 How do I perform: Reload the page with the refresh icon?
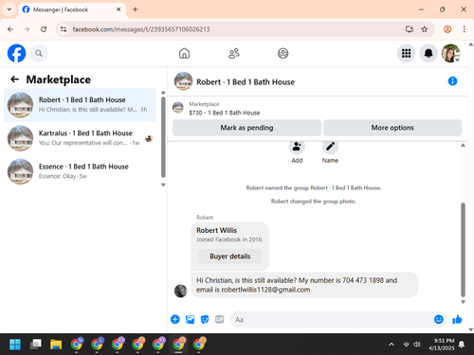tap(44, 29)
